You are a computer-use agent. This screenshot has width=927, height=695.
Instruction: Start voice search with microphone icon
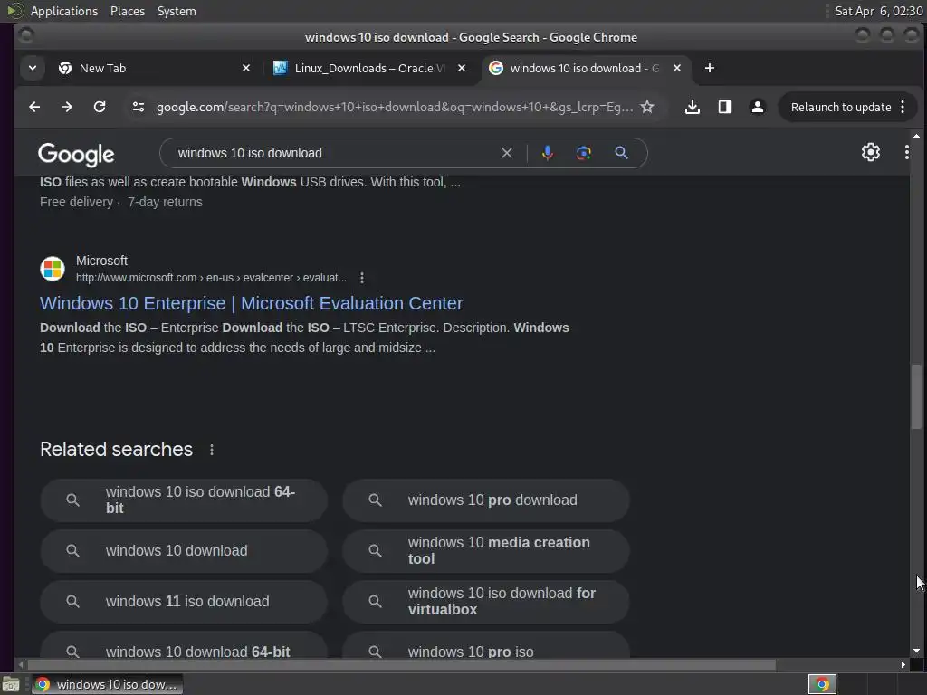[x=548, y=153]
